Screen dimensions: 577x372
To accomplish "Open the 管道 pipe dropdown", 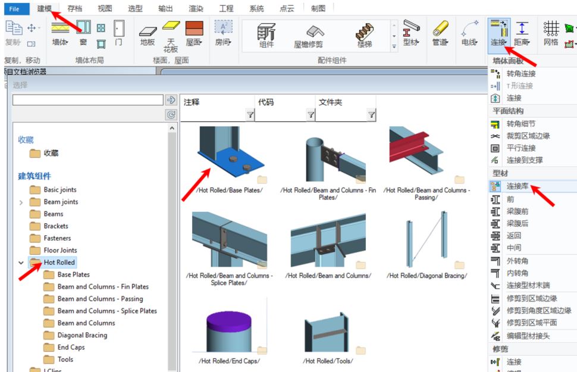I will [x=440, y=33].
